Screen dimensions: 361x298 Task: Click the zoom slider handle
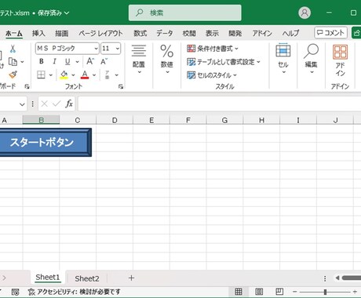click(x=325, y=292)
